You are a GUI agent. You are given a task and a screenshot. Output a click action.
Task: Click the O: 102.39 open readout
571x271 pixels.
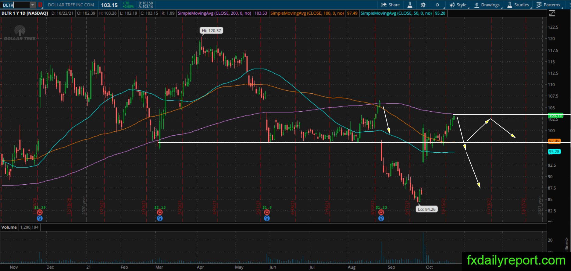pos(86,13)
